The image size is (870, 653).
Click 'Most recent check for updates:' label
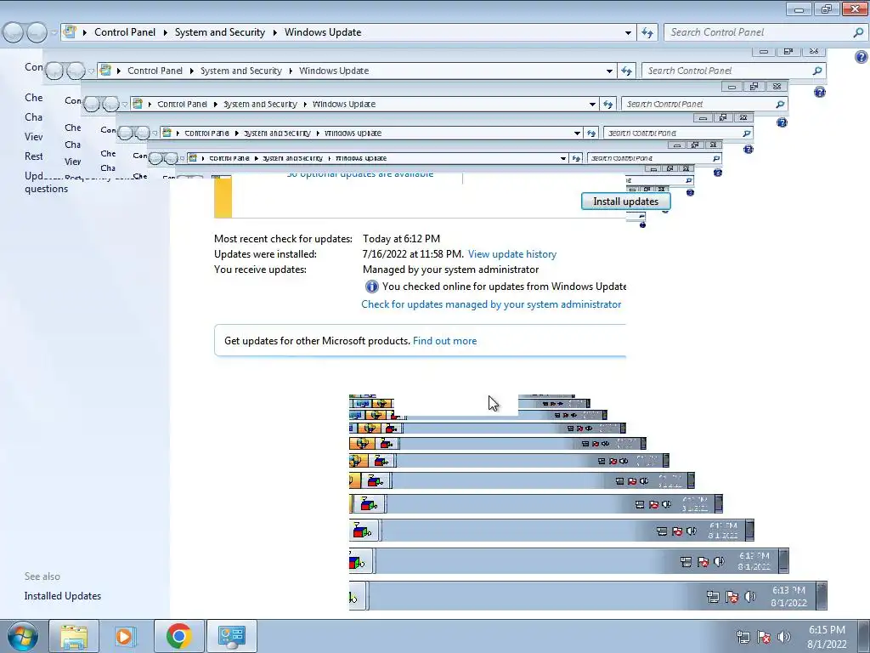tap(283, 239)
